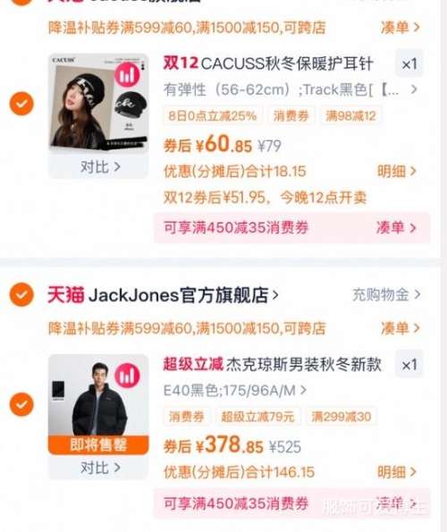
Task: Click 充购物金 link
Action: pos(386,294)
